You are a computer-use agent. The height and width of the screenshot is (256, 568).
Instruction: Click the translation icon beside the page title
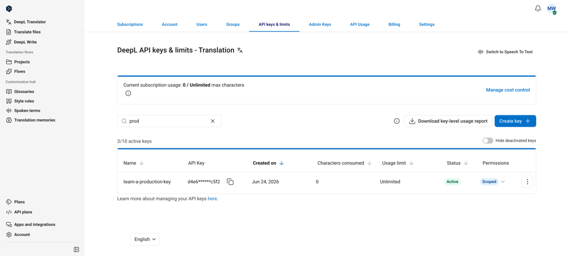[240, 50]
